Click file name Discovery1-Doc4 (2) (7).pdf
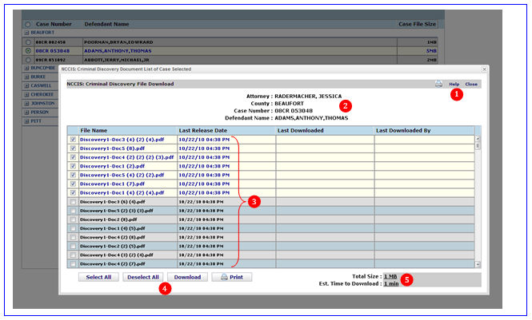The height and width of the screenshot is (320, 532). pos(112,264)
